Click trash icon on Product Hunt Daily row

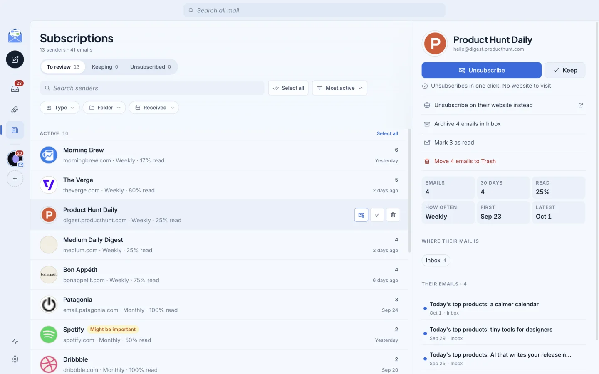393,215
